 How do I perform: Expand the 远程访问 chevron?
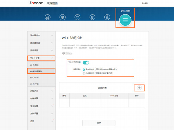52,91
